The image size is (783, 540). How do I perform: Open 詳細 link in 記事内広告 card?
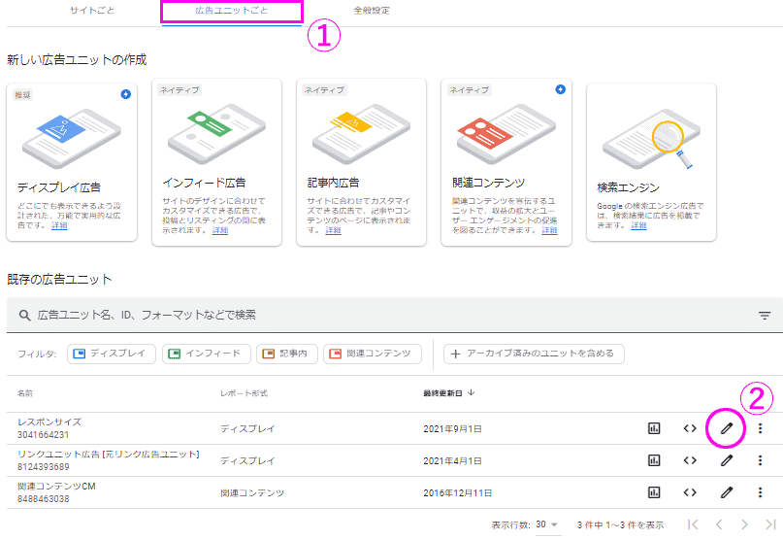(x=333, y=230)
